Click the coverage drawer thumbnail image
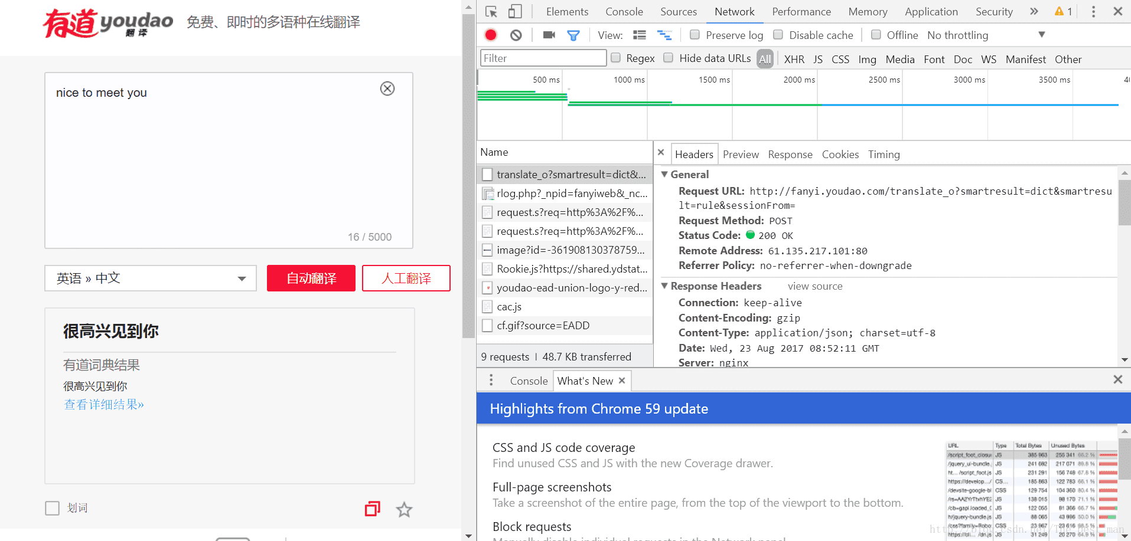Image resolution: width=1131 pixels, height=541 pixels. (x=1032, y=490)
